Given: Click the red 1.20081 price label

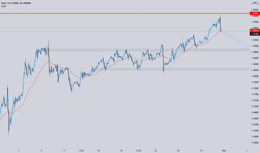Looking at the screenshot, I should point(255,13).
